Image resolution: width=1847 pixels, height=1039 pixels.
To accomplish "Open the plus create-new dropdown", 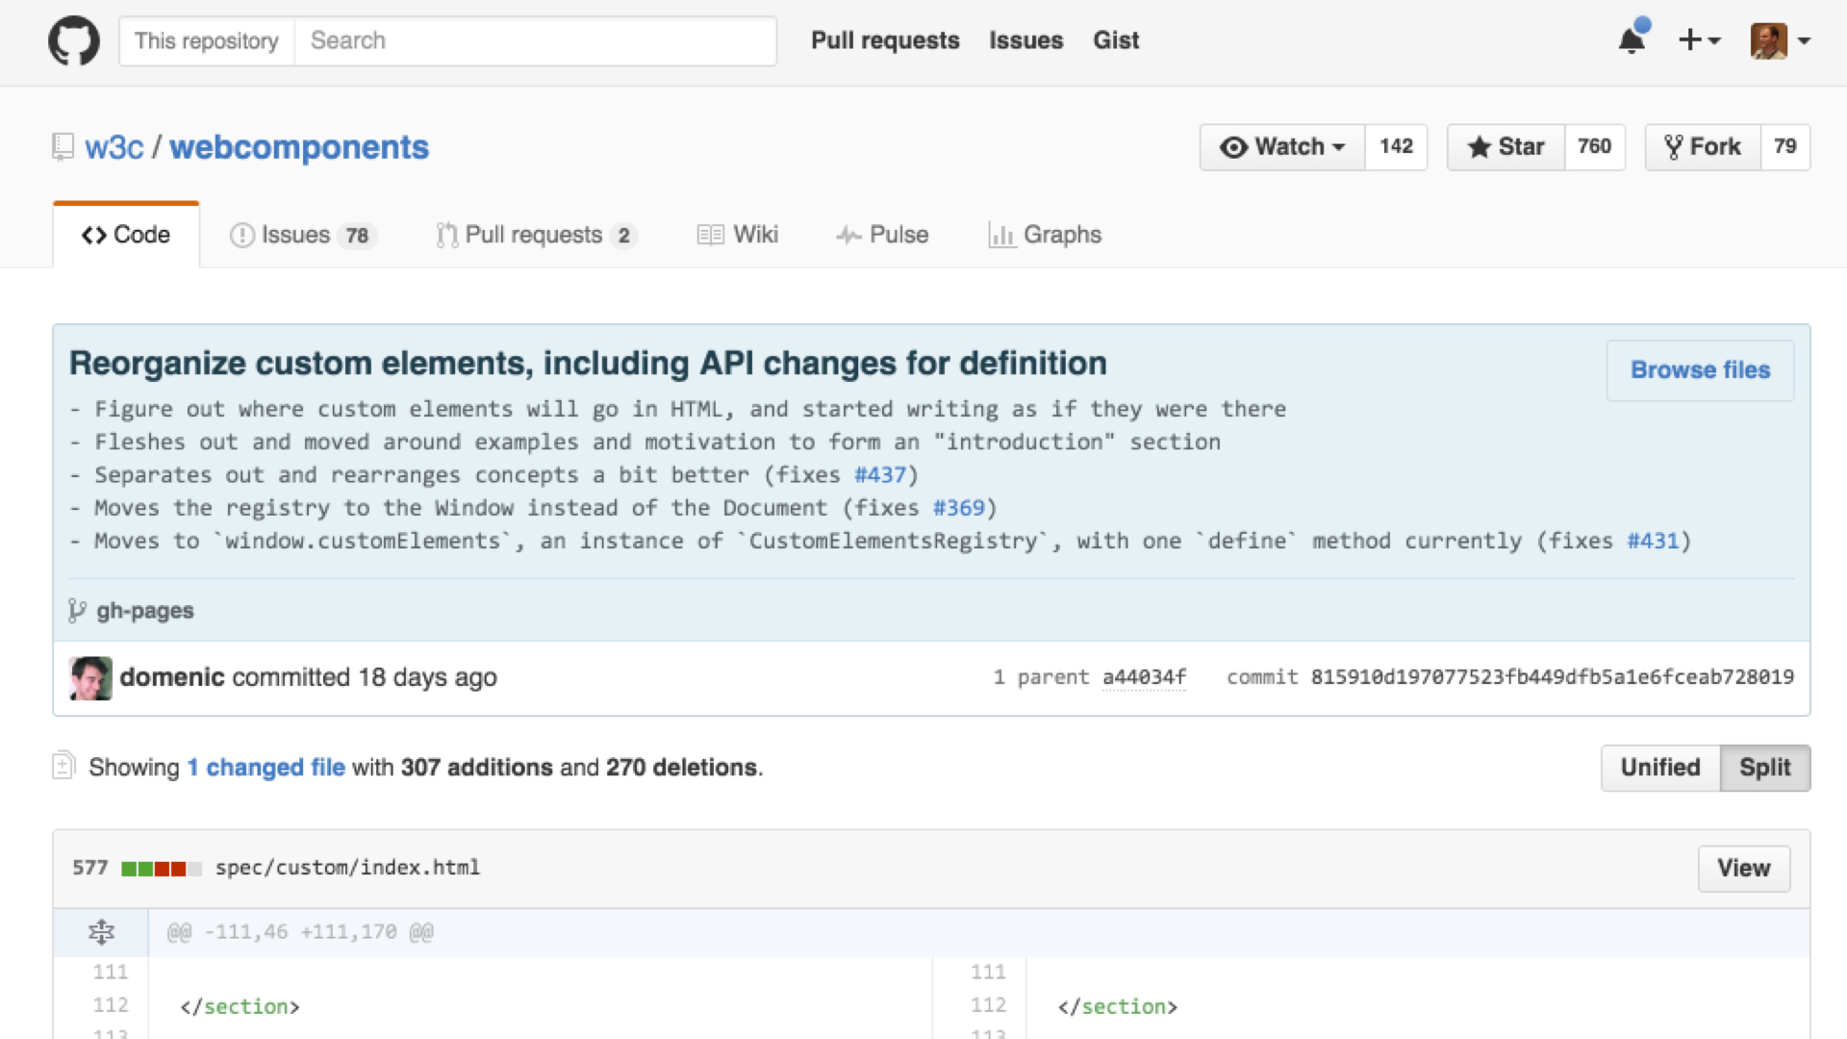I will click(x=1699, y=40).
